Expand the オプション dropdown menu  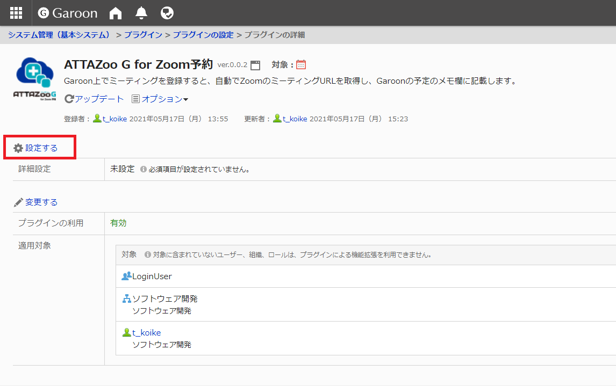click(160, 99)
